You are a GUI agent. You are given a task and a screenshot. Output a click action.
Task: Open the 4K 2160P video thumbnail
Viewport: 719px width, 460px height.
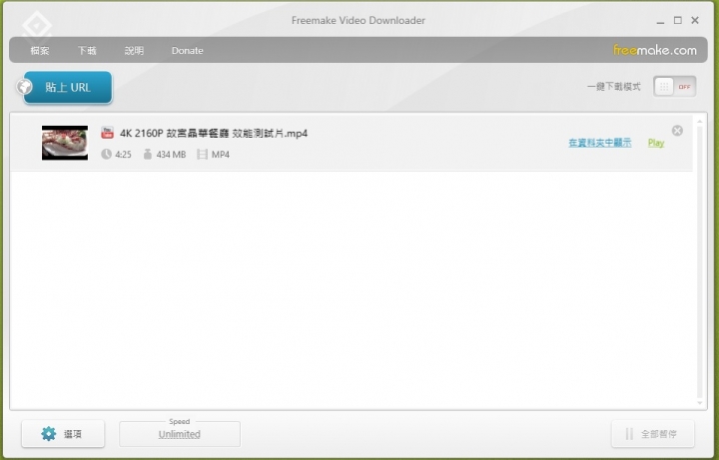tap(65, 143)
